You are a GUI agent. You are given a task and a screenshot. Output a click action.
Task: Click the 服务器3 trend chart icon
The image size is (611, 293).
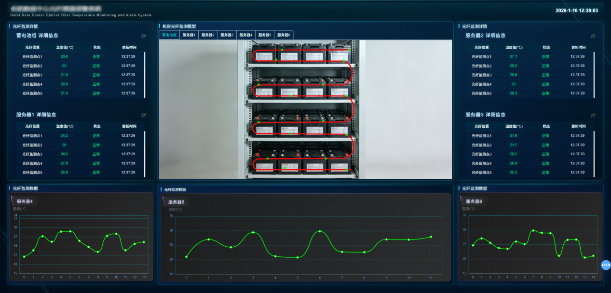[593, 115]
